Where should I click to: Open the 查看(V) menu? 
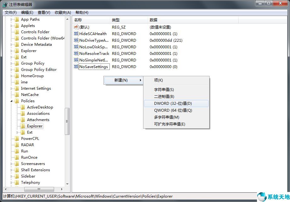click(x=43, y=12)
